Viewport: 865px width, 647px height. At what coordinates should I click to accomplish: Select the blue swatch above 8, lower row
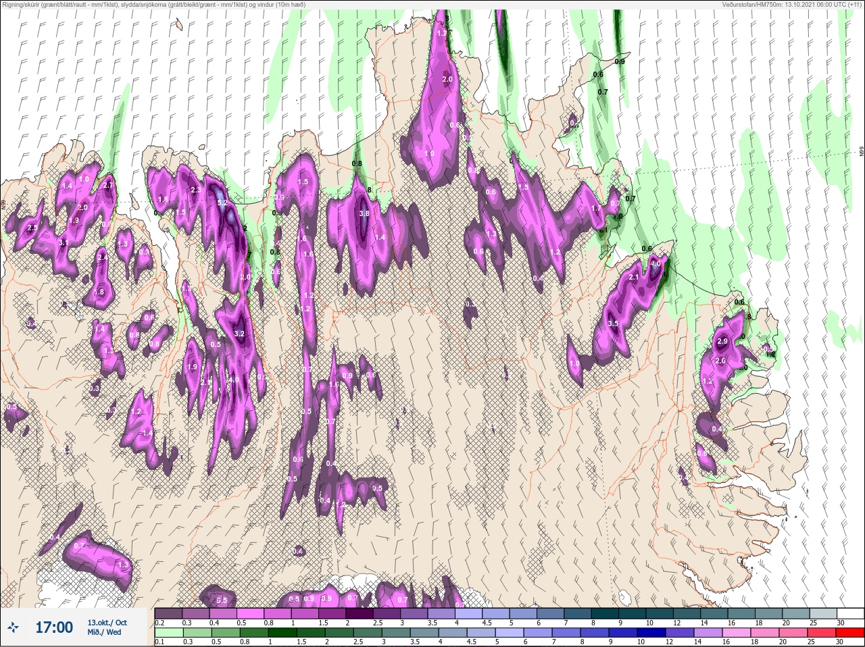pos(593,633)
